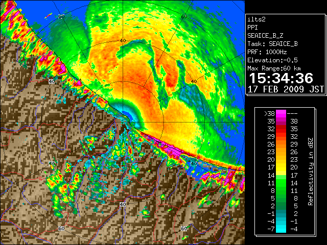Click the cyan swatch beside -7
Viewport: 327px width, 245px height.
click(x=281, y=229)
